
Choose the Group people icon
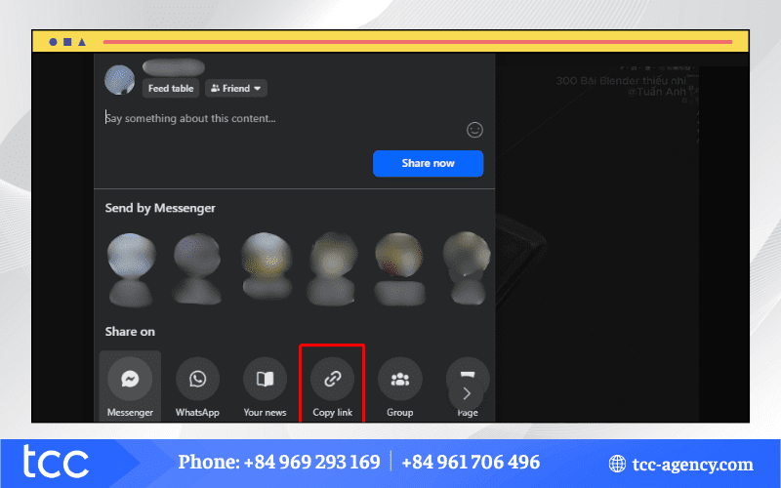click(400, 379)
